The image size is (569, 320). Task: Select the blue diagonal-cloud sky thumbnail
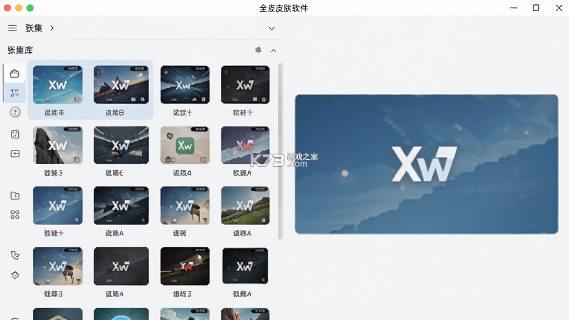pos(58,206)
